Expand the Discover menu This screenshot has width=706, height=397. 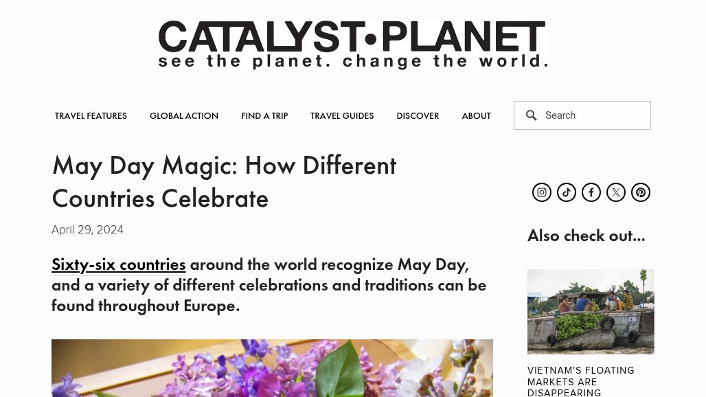[x=418, y=116]
